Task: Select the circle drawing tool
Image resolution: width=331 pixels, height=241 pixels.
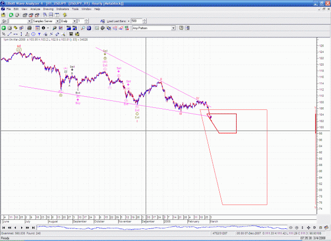Action: point(33,34)
